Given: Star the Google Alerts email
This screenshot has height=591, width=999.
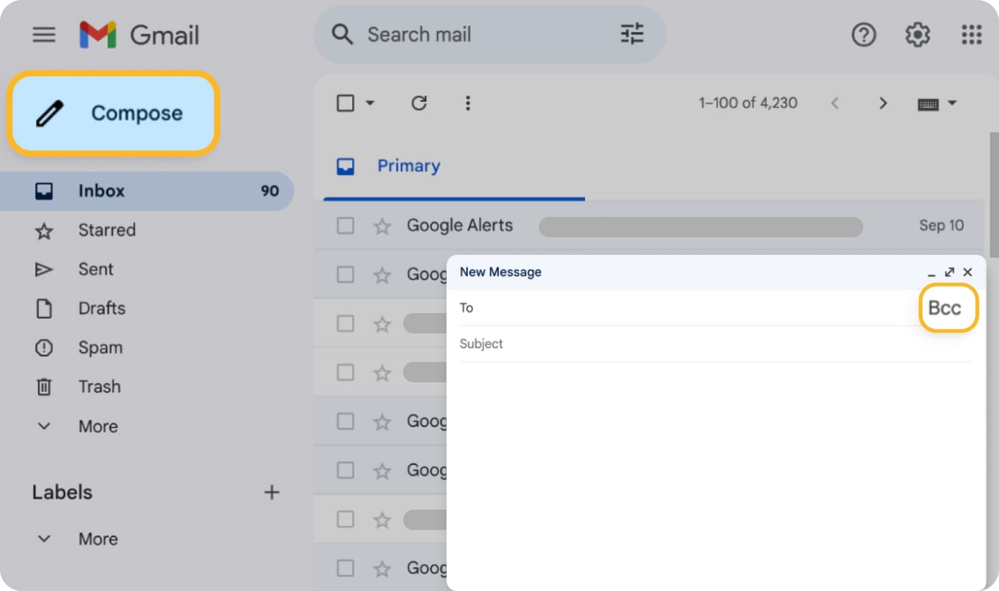Looking at the screenshot, I should pyautogui.click(x=382, y=225).
